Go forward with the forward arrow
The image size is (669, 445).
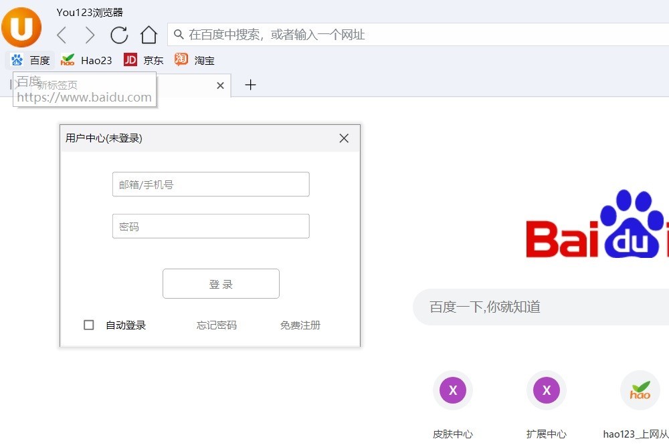click(x=90, y=35)
